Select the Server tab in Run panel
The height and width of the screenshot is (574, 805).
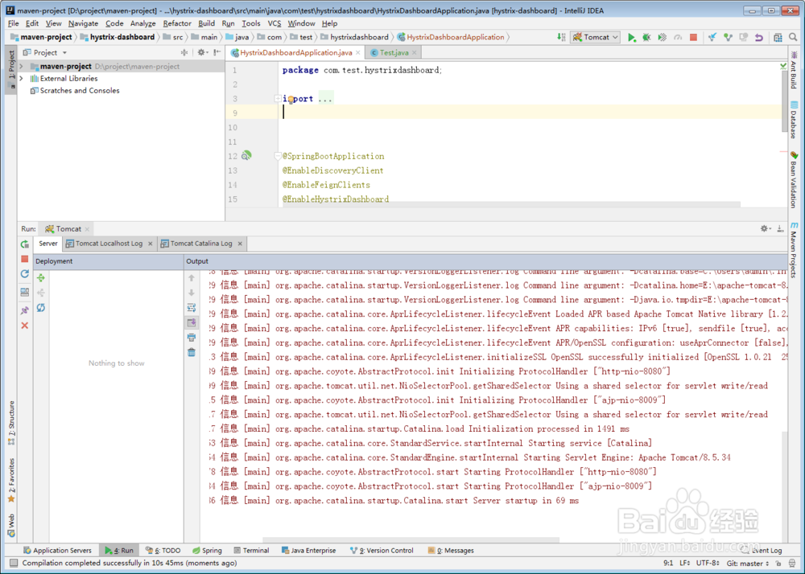[48, 244]
